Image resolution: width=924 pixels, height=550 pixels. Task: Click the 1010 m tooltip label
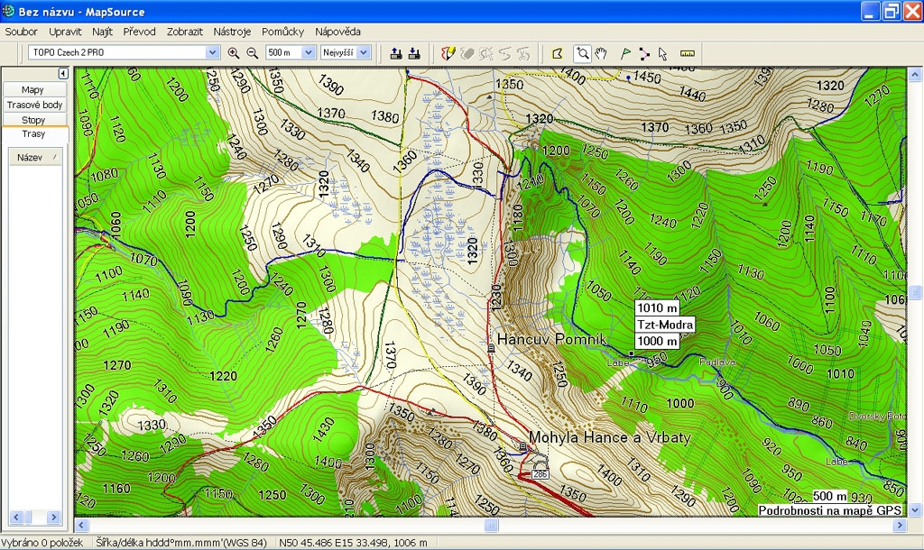657,308
